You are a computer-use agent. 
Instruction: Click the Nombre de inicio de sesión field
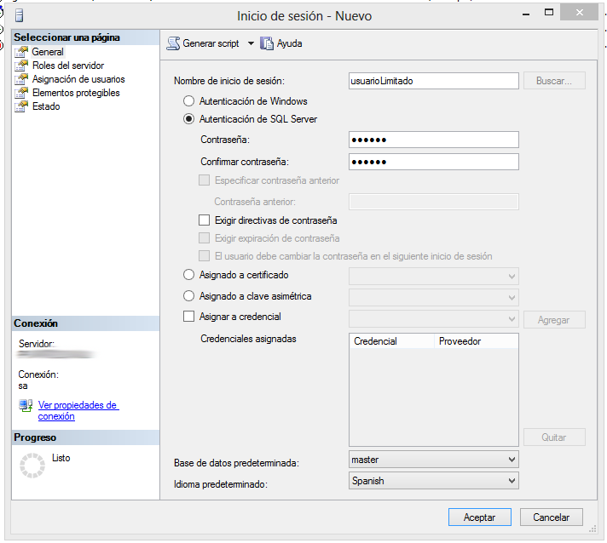pyautogui.click(x=433, y=81)
